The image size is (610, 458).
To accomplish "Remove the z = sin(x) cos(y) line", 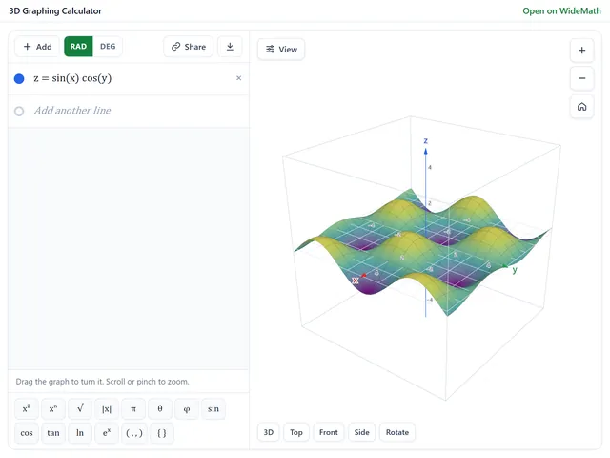I will point(239,78).
